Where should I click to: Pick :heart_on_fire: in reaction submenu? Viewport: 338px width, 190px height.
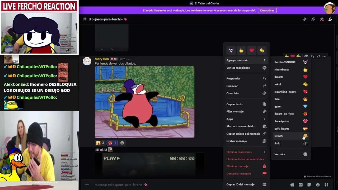tap(291, 114)
